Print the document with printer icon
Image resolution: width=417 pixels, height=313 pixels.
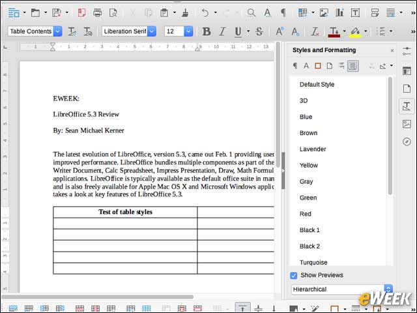pyautogui.click(x=97, y=12)
